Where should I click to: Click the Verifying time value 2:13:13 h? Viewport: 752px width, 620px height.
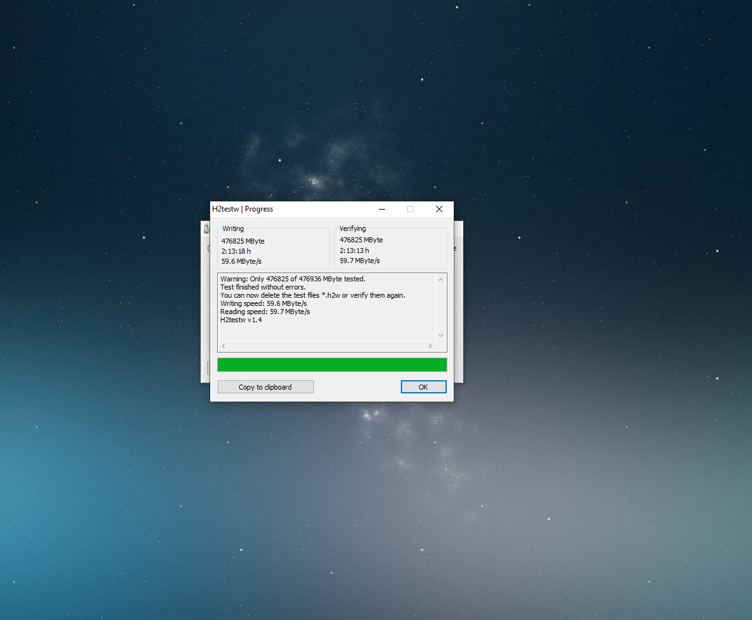point(354,251)
